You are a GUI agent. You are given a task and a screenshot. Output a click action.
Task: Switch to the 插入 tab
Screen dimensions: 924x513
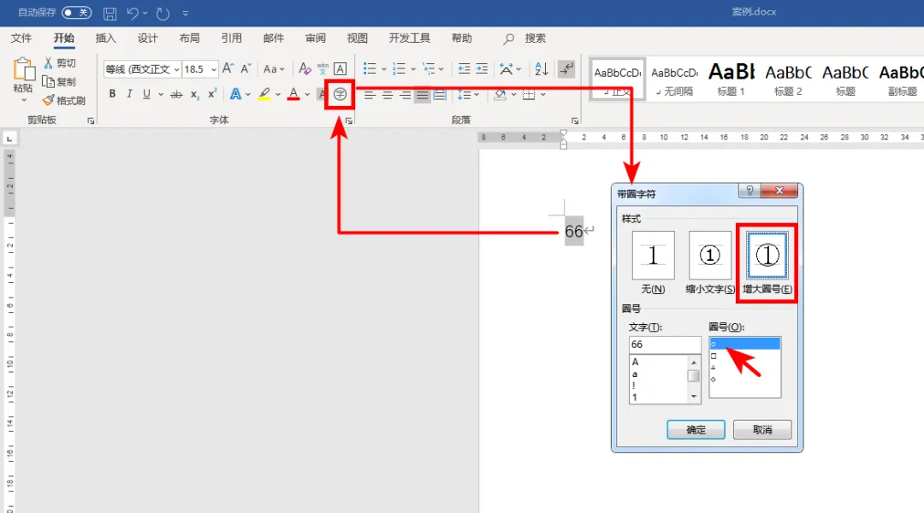coord(105,38)
